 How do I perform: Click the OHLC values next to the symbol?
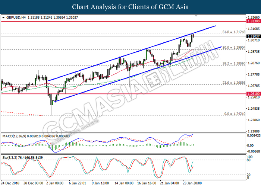[53, 17]
